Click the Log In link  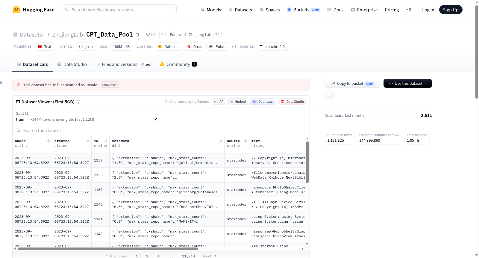tap(428, 10)
